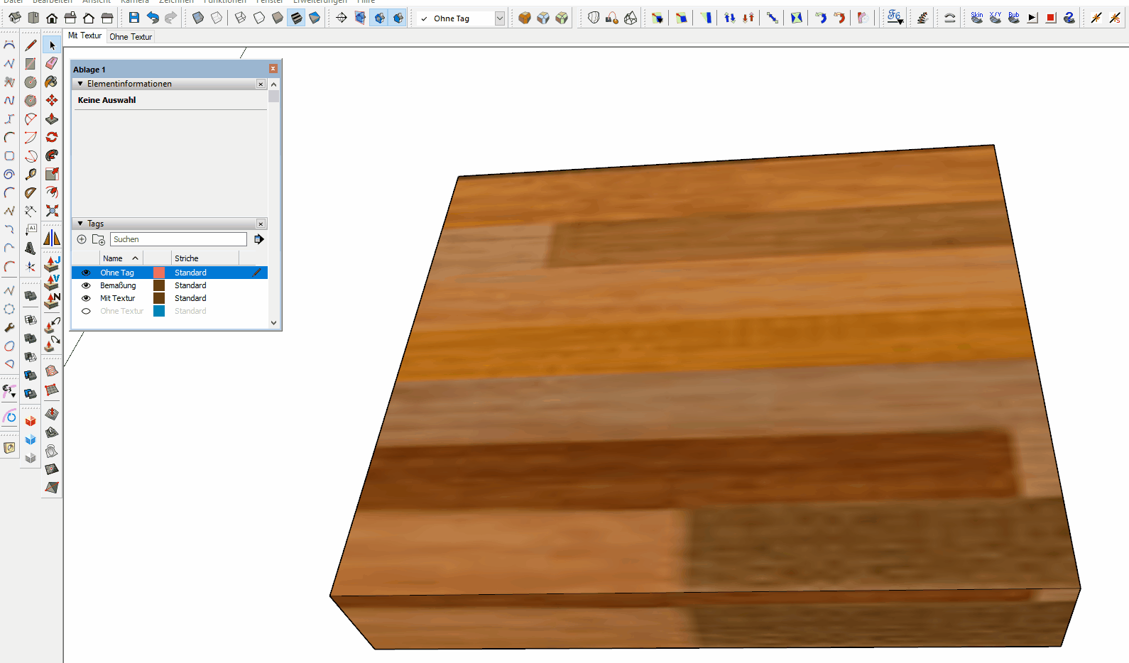Collapse the Elementinformationen section
Screen dimensions: 1129x663
[x=80, y=84]
